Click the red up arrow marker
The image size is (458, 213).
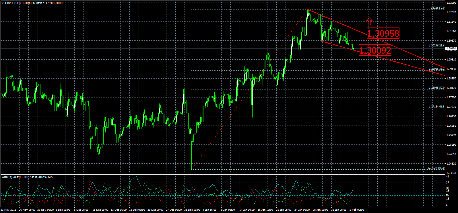click(x=370, y=22)
